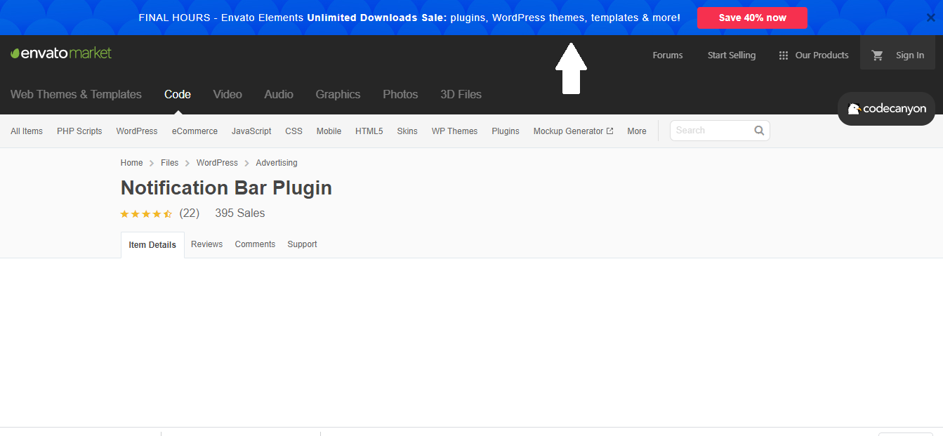Click the 395 Sales text

click(x=240, y=213)
